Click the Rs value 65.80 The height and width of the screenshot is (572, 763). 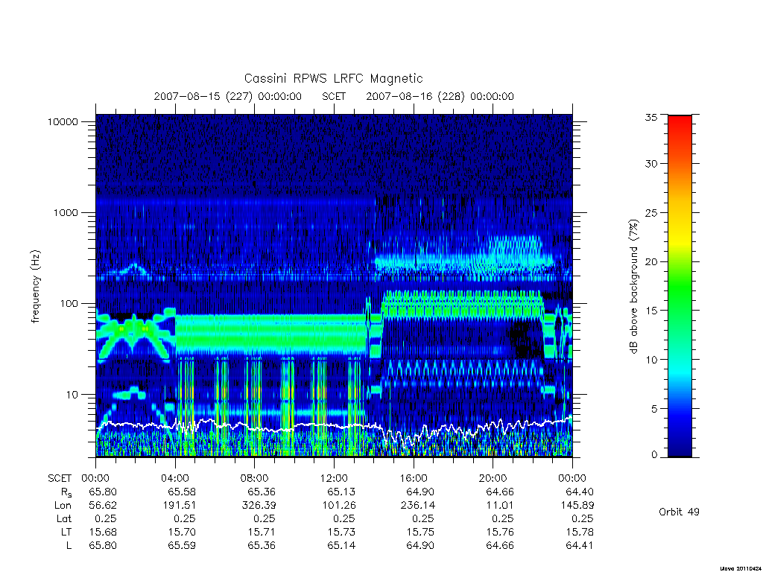[103, 492]
